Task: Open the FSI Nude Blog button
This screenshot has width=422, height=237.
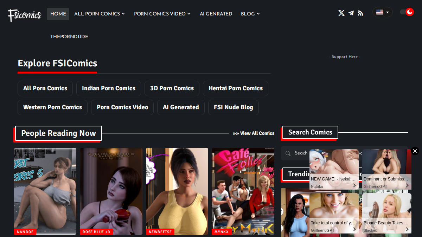Action: coord(234,107)
